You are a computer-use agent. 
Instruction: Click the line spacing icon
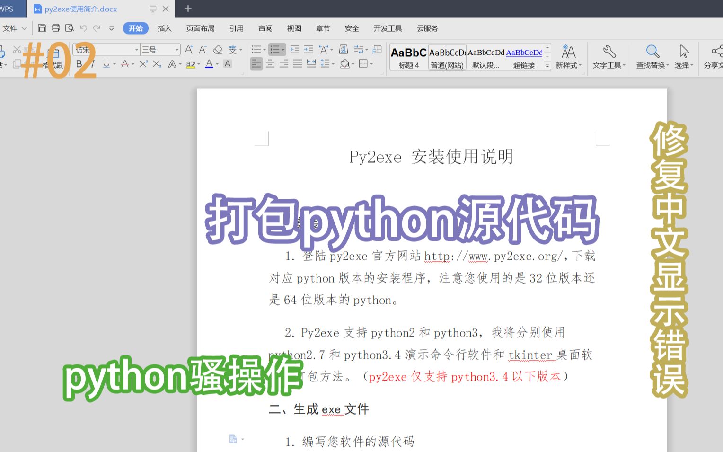(325, 63)
